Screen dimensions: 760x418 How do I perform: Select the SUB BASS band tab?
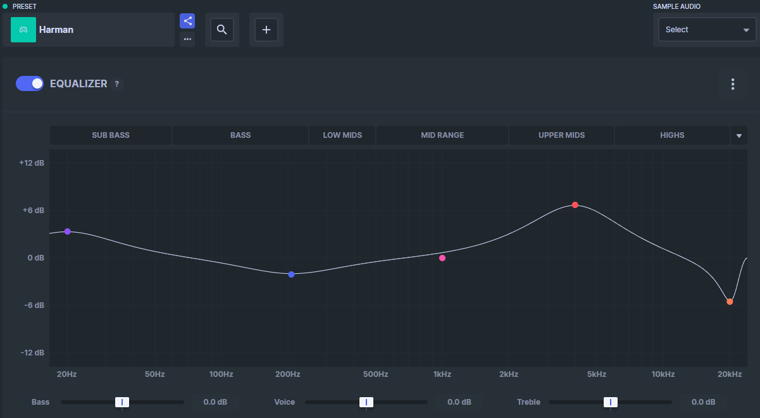point(111,135)
